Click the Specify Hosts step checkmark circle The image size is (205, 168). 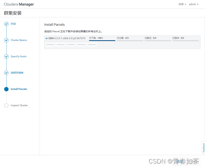pos(6,56)
